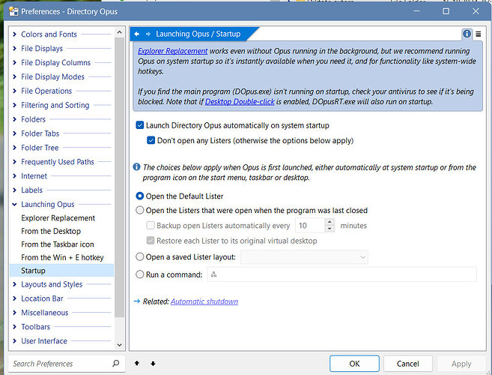Select Location Bar category label
Screen dimensions: 492x375
pos(42,298)
